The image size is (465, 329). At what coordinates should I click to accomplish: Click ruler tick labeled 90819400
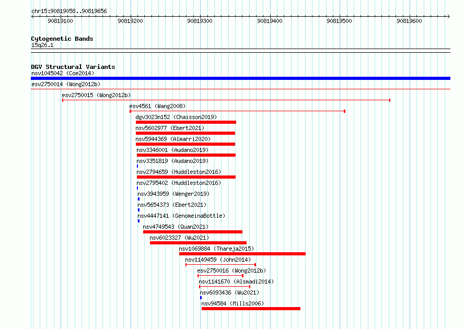tap(270, 21)
